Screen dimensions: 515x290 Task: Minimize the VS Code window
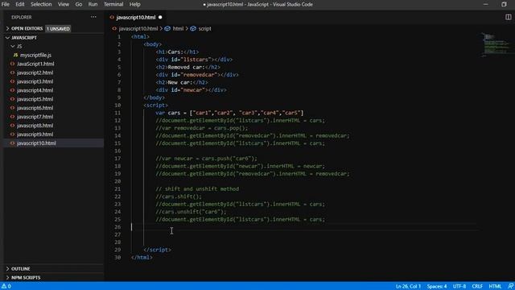tap(486, 4)
